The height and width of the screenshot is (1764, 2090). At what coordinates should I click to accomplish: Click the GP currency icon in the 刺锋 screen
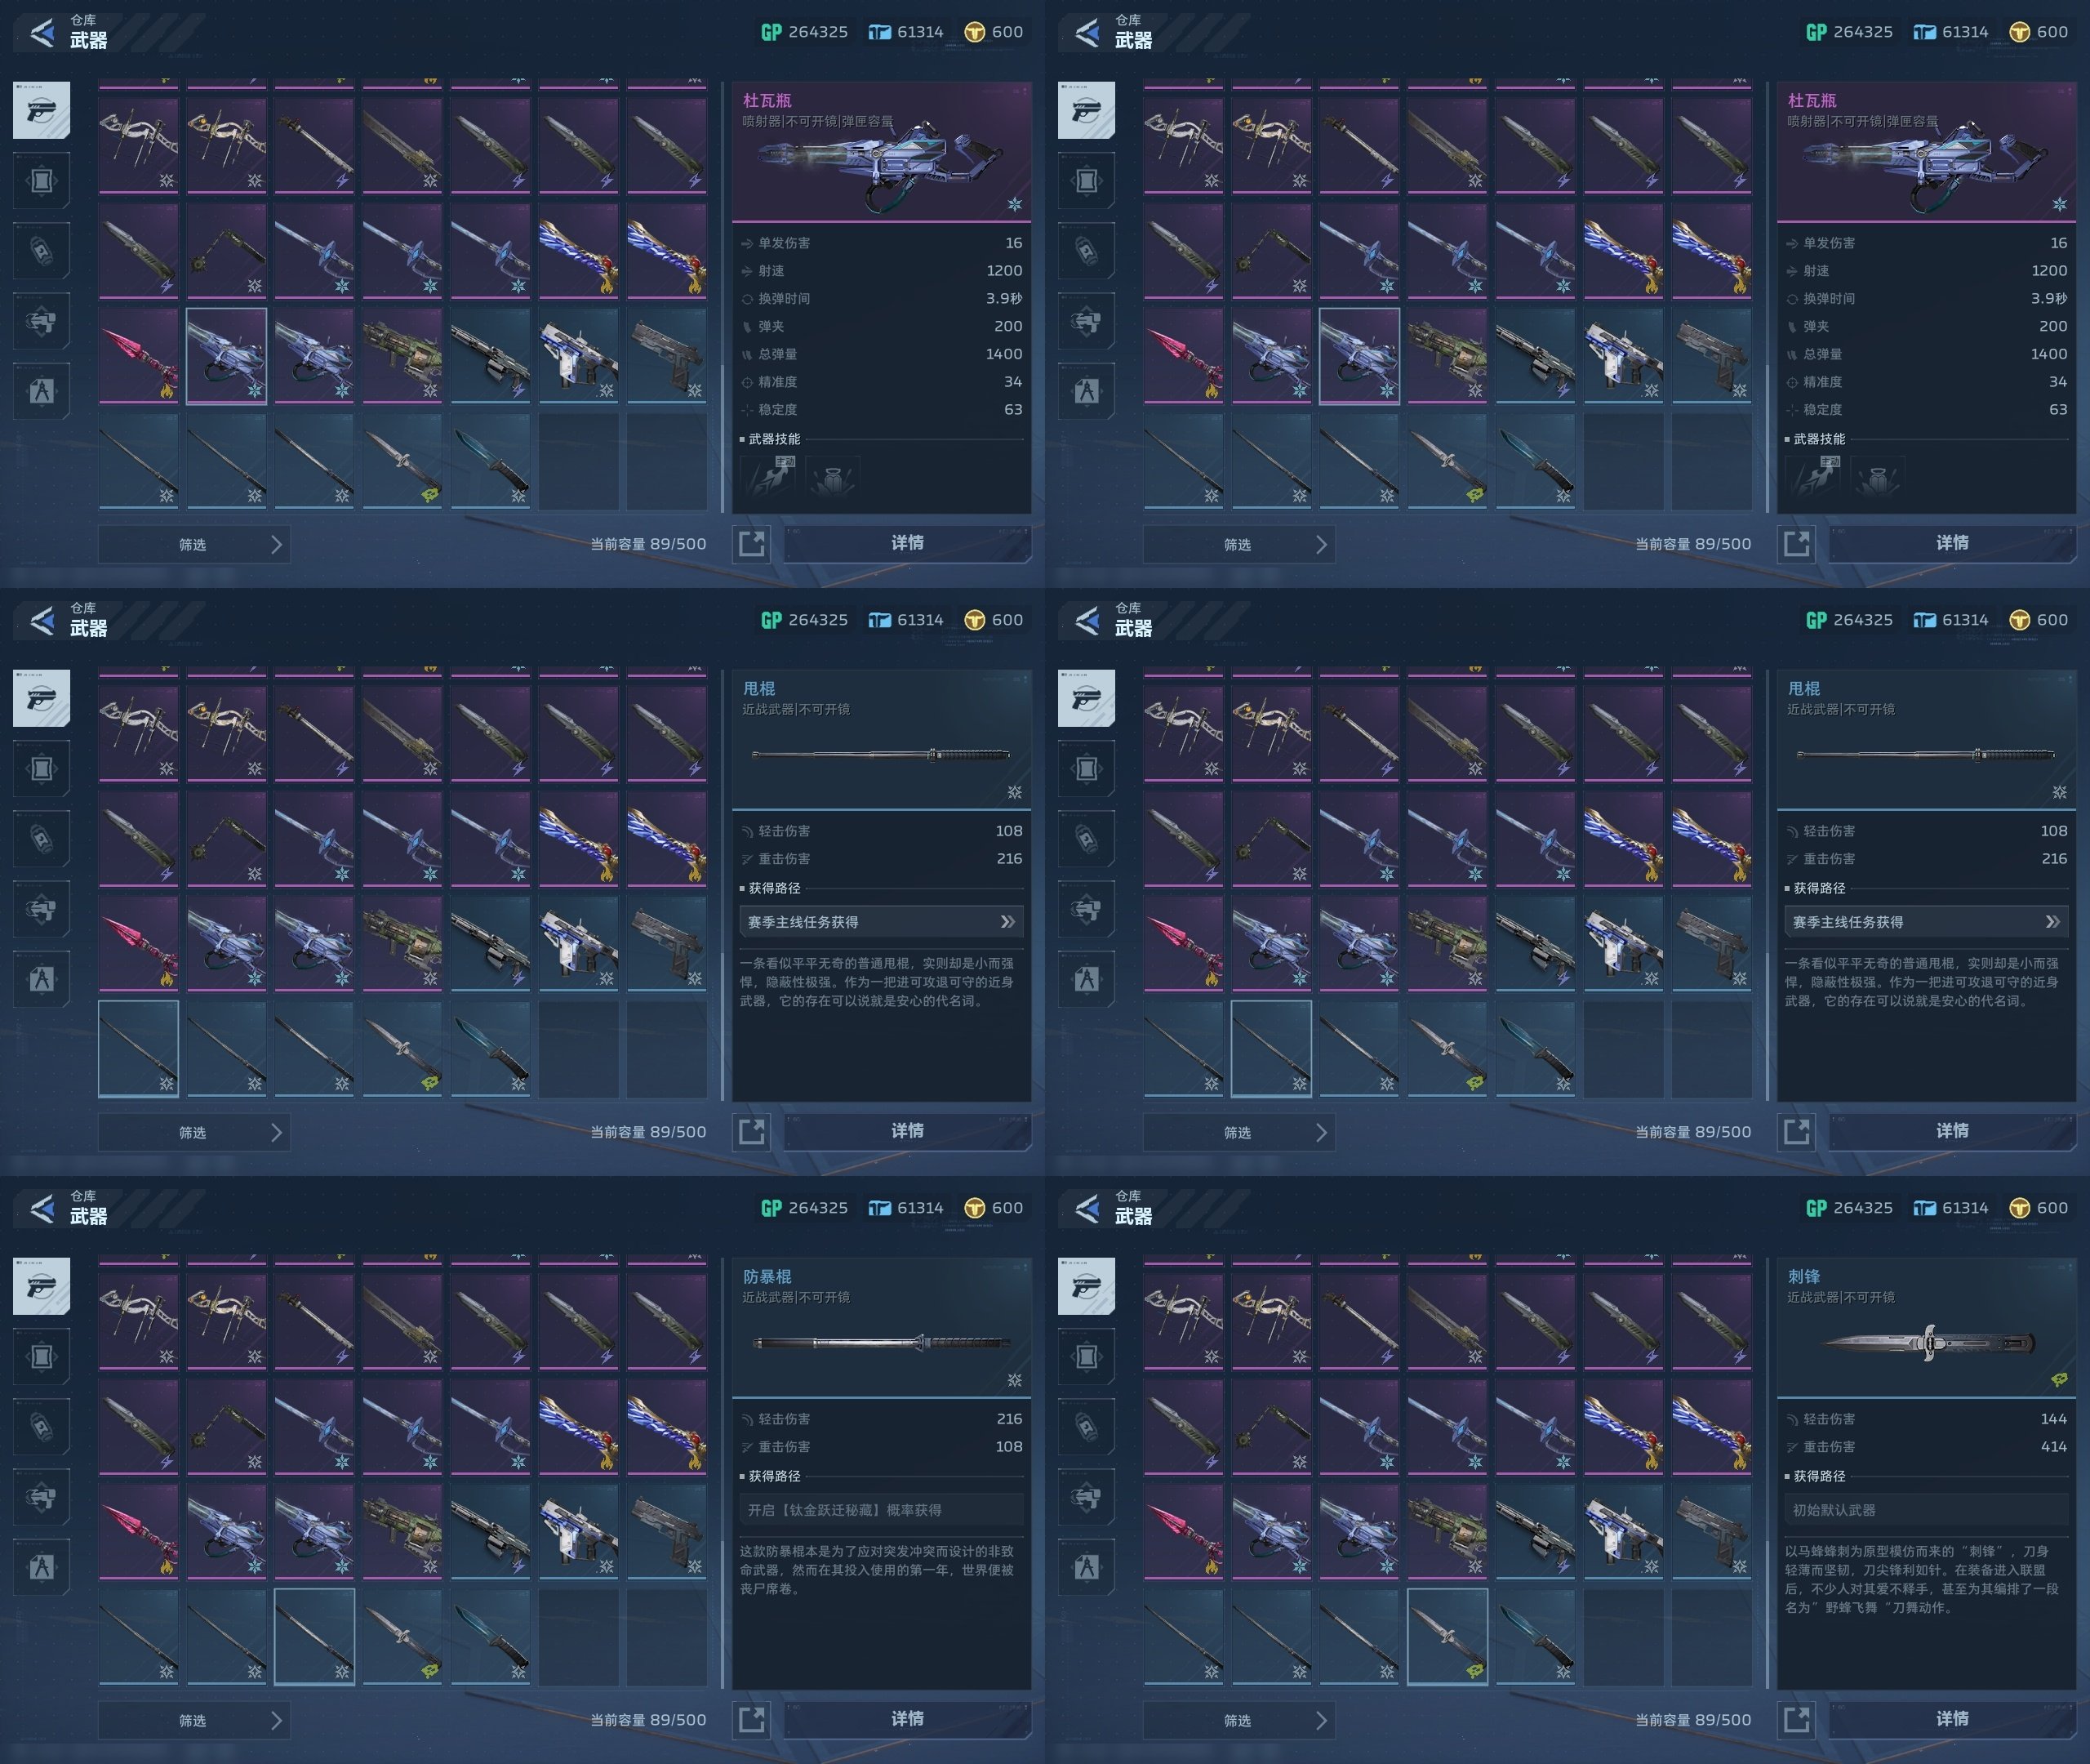click(x=1817, y=1208)
